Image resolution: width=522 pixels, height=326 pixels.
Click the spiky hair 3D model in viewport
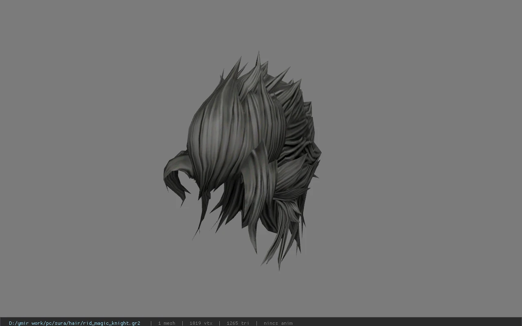coord(242,161)
